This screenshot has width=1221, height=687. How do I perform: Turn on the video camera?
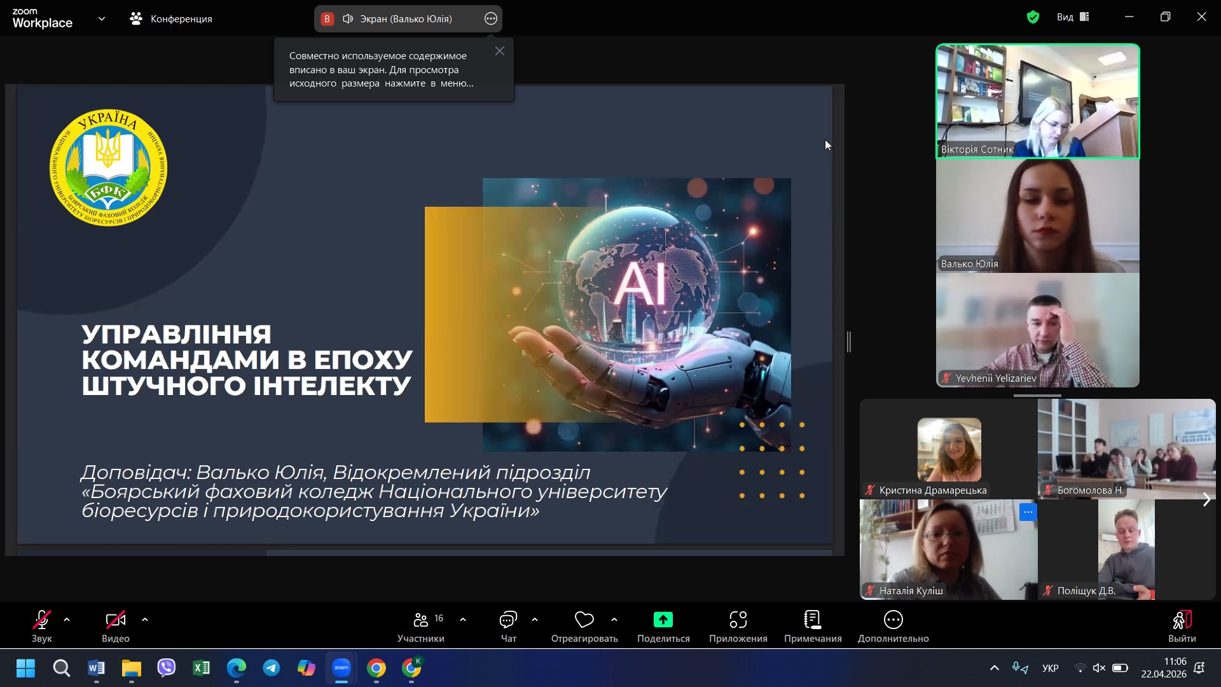[x=115, y=620]
